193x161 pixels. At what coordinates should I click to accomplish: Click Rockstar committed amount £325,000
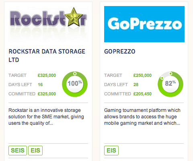[x=47, y=94]
